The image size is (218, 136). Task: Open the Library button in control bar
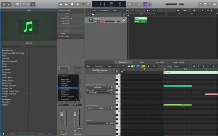click(4, 4)
